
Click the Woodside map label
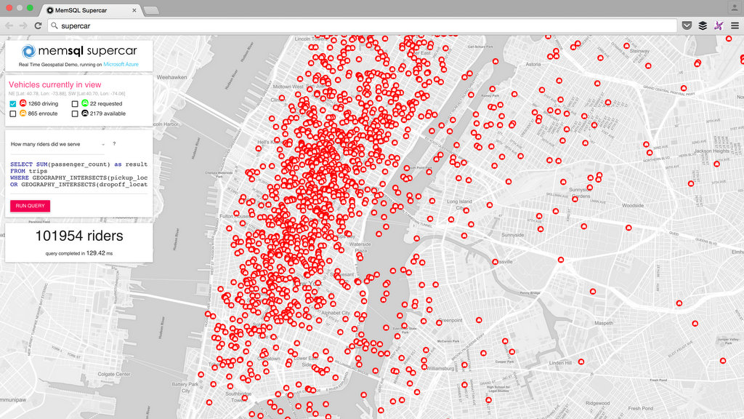[x=633, y=205]
